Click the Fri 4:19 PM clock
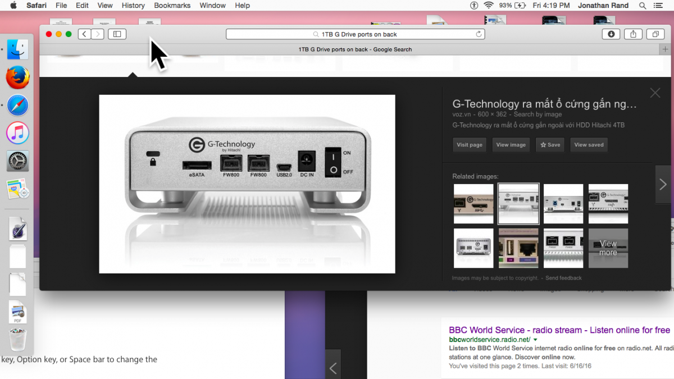This screenshot has width=674, height=379. click(552, 5)
